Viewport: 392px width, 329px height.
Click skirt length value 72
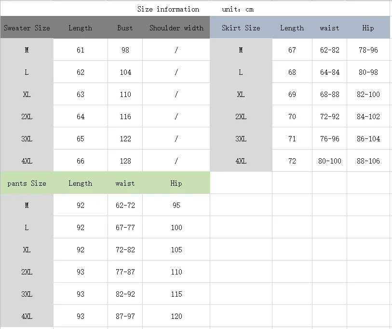click(x=292, y=161)
